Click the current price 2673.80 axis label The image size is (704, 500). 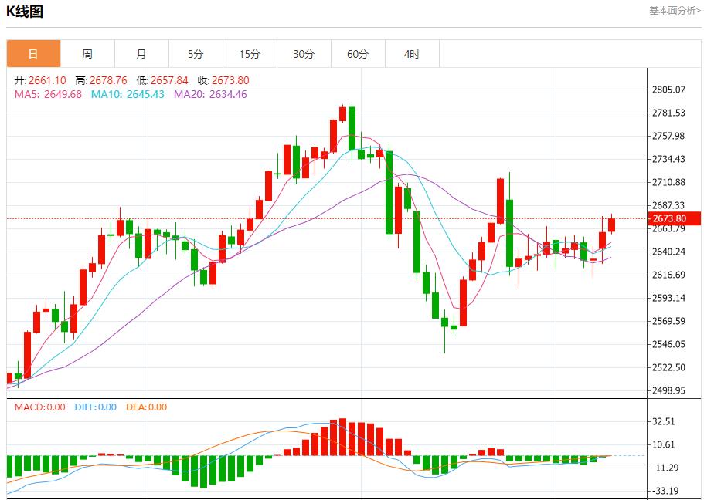pos(668,218)
